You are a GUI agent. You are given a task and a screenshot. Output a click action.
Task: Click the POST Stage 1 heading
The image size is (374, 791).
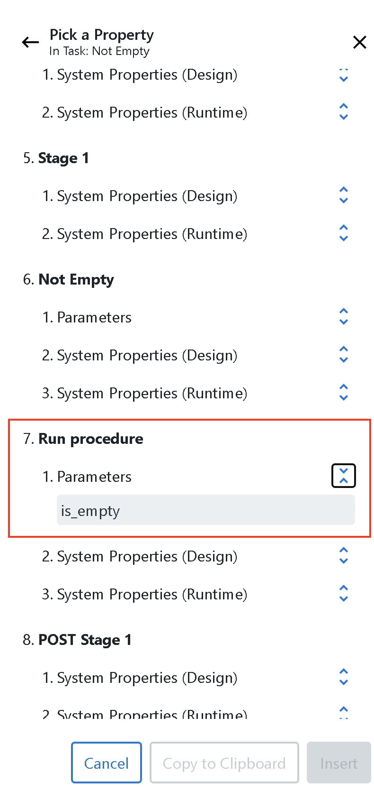85,640
